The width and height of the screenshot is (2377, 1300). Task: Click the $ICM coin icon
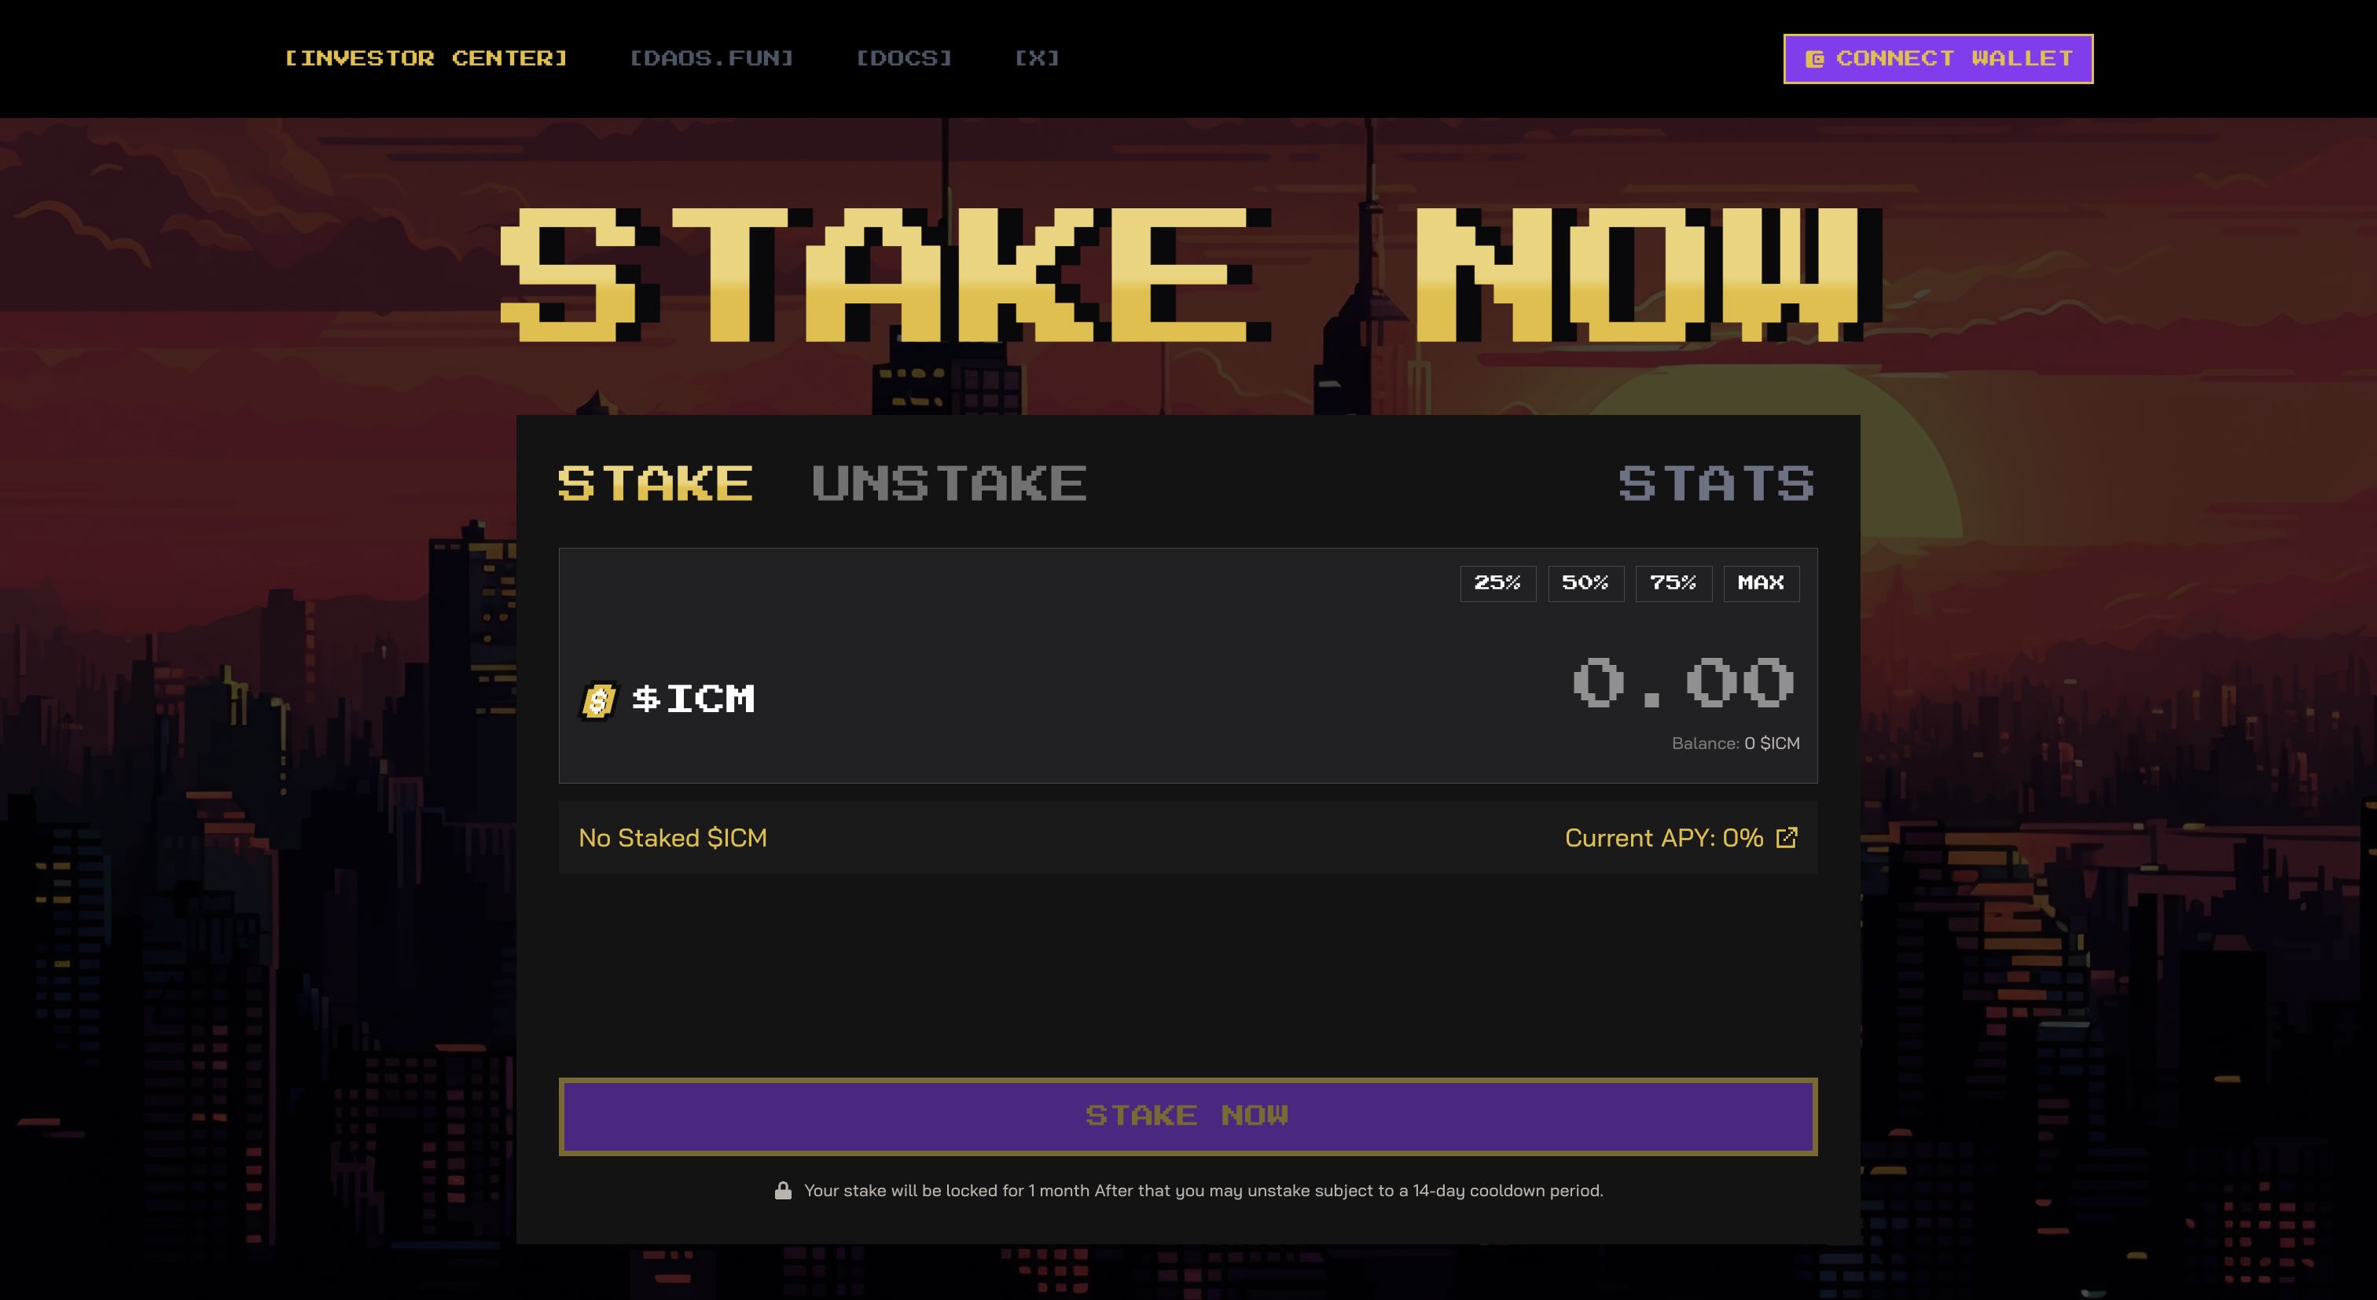(598, 700)
